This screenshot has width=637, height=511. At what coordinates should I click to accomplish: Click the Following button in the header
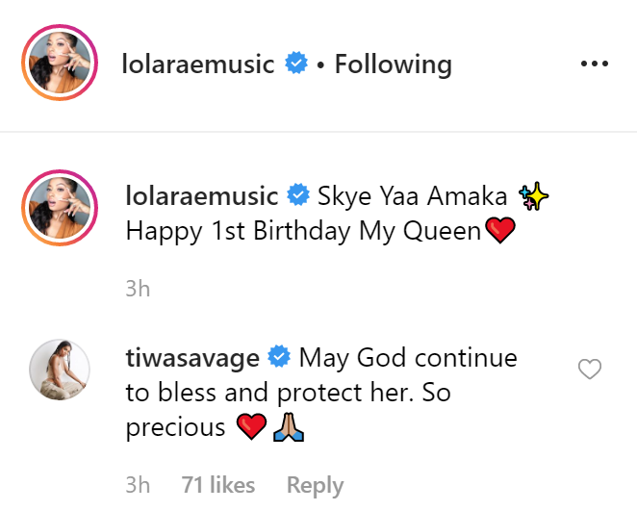393,64
